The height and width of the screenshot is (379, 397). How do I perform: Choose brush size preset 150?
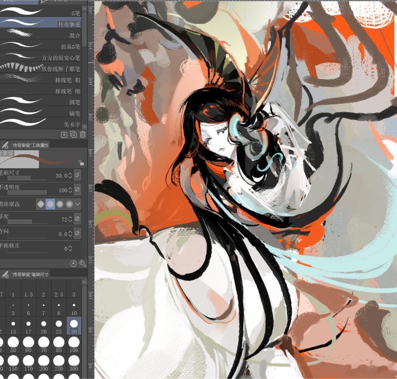(x=13, y=363)
